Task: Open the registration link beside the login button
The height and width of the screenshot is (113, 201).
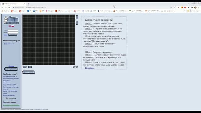Action: tap(5, 35)
